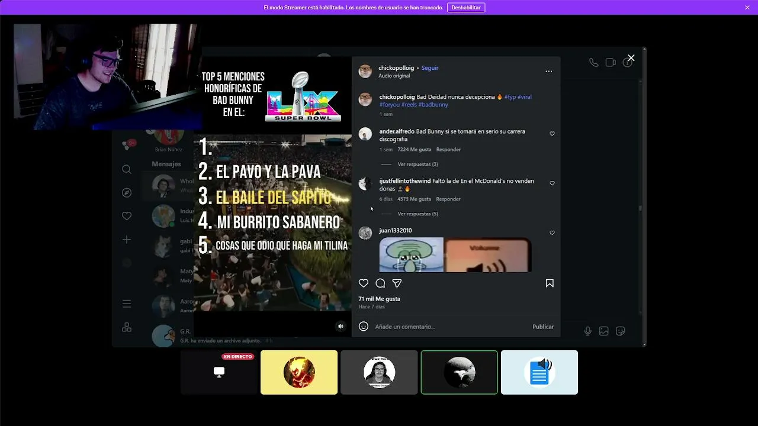Focus the Añade un comentario field
Viewport: 758px width, 426px height.
[450, 327]
